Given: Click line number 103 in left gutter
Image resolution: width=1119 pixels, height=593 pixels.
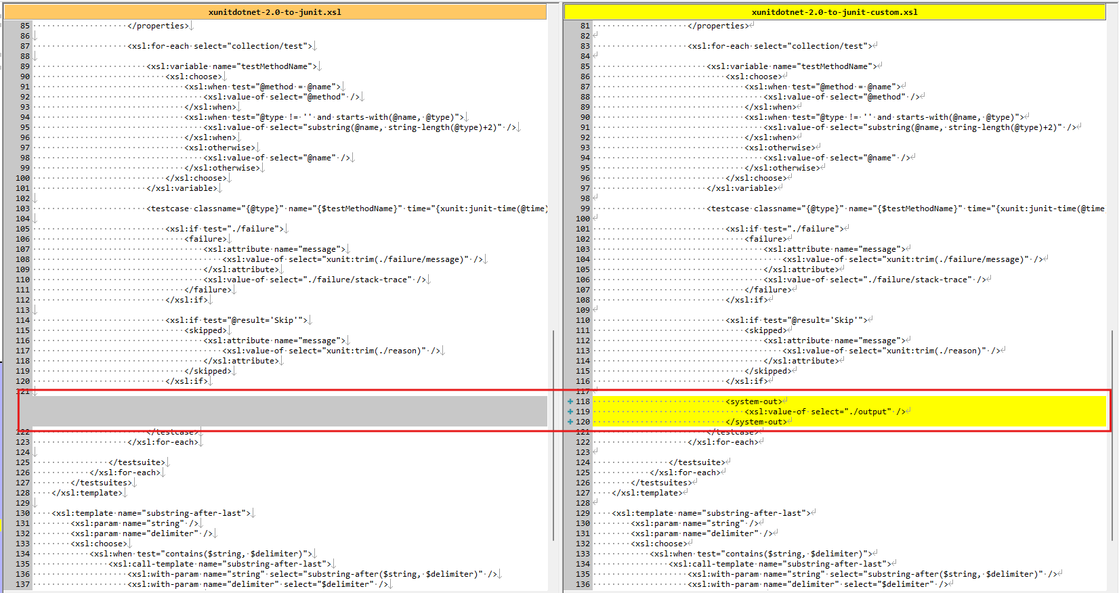Looking at the screenshot, I should tap(22, 208).
